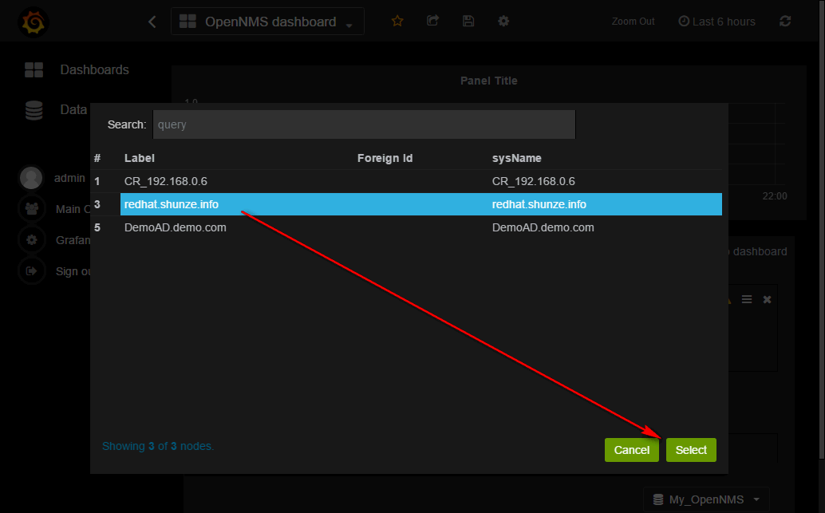Click the Cancel button
825x513 pixels.
click(x=631, y=450)
